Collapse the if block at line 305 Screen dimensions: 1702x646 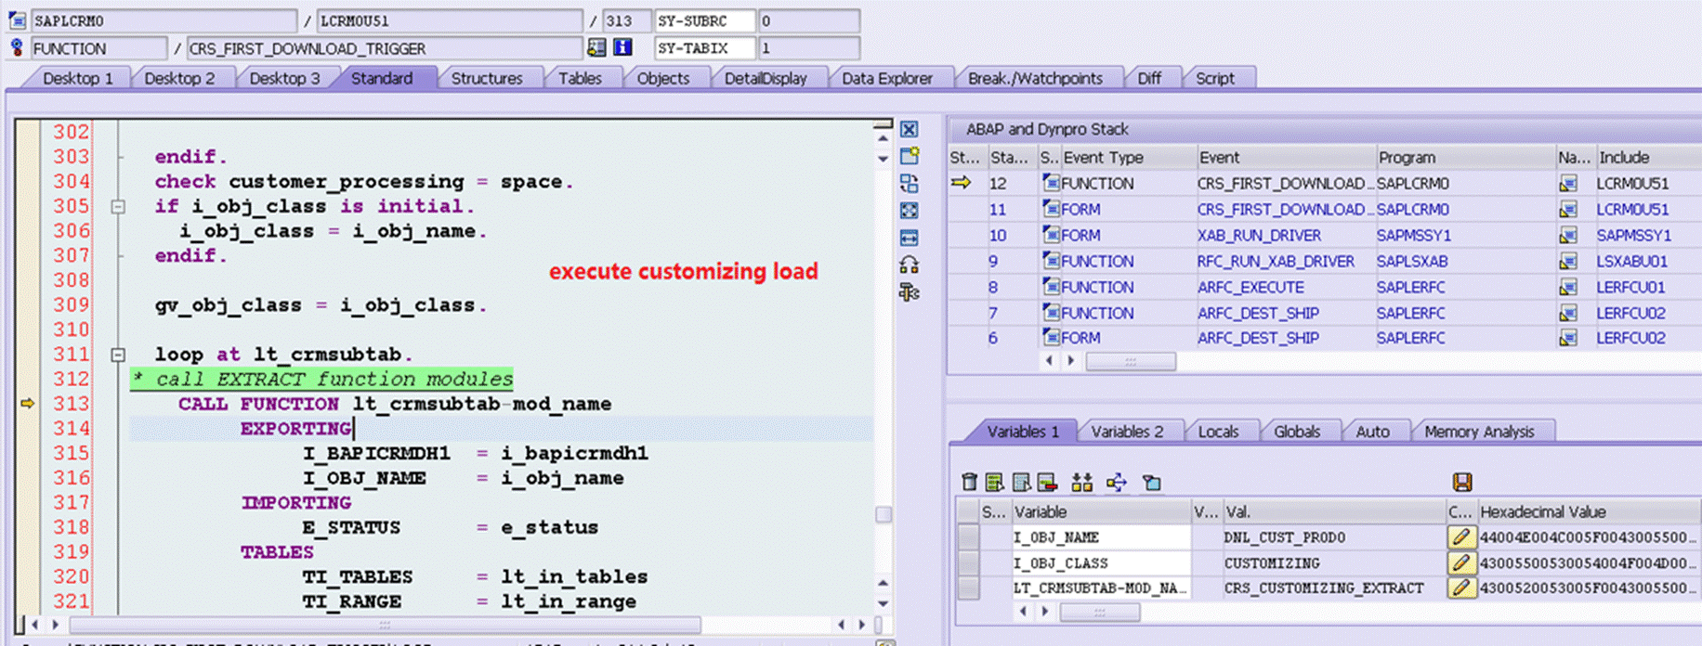point(118,206)
